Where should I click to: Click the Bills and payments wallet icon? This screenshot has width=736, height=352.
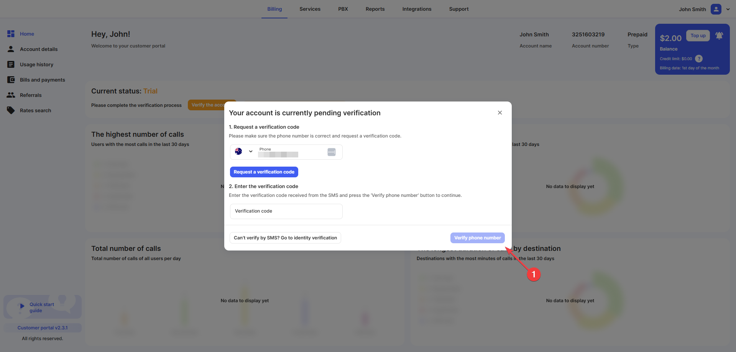click(11, 80)
